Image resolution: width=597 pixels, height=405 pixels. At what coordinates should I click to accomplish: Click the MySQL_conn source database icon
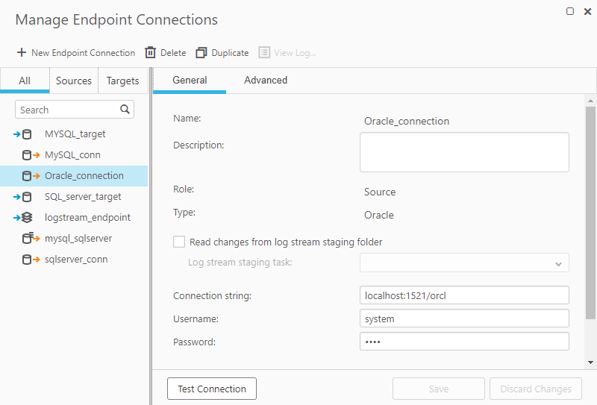tap(31, 155)
